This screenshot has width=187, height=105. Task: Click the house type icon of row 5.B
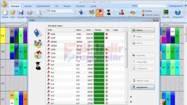coord(107,65)
